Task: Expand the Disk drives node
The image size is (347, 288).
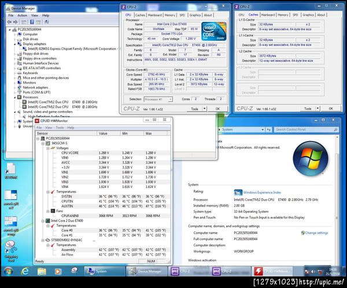Action: 15,39
